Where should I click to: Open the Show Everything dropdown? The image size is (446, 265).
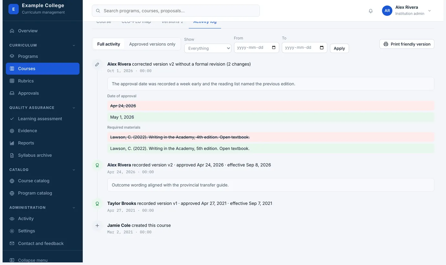(207, 48)
